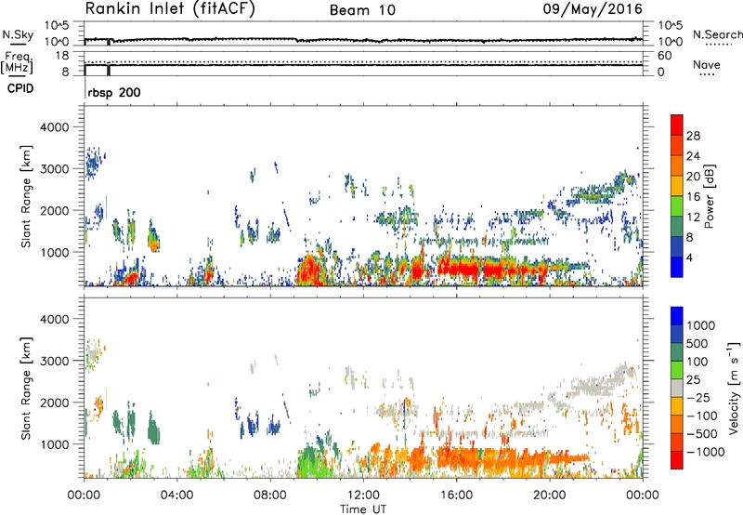Screen dimensions: 743x515
Task: Click the "25" value on the velocity colorbar
Action: point(693,379)
